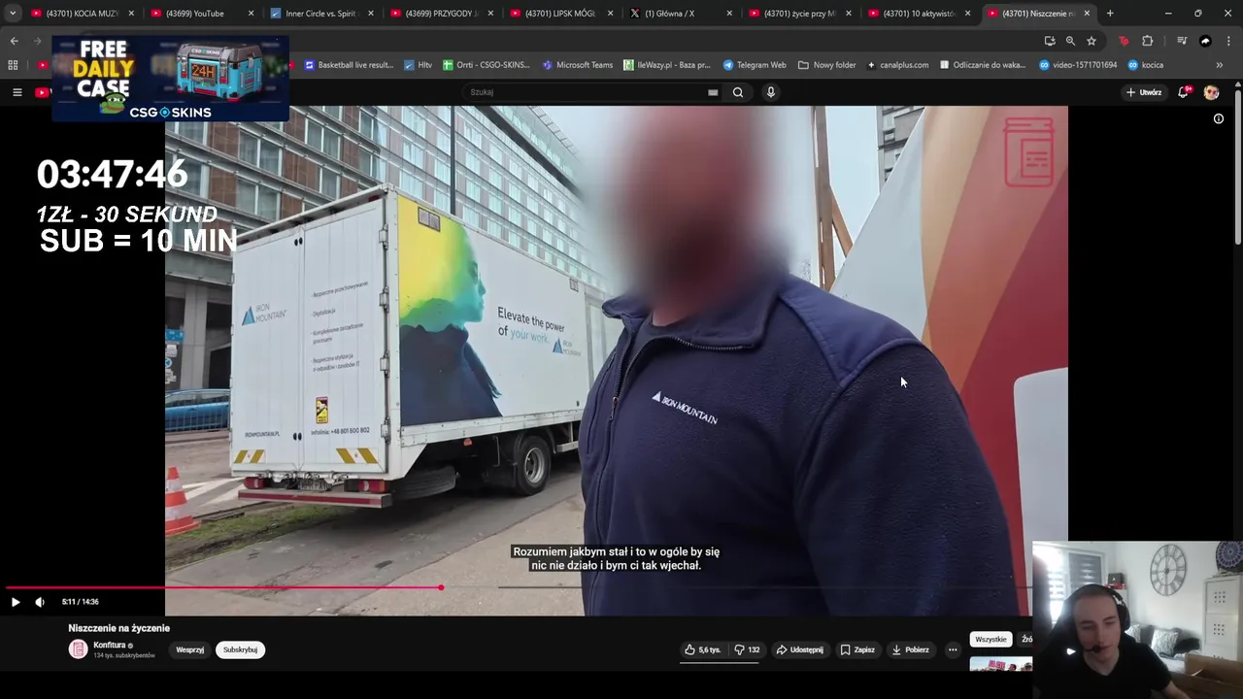The height and width of the screenshot is (699, 1243).
Task: Mute the video volume speaker icon
Action: pyautogui.click(x=40, y=602)
